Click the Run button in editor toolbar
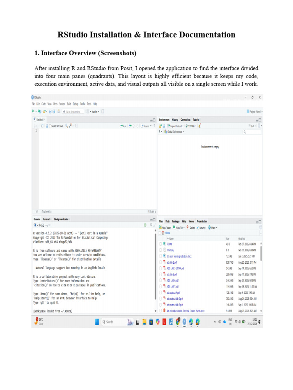The image size is (293, 390). [123, 126]
